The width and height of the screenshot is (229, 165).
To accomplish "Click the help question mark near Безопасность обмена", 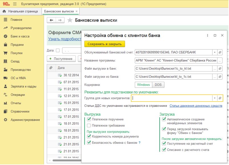I will pyautogui.click(x=140, y=143).
